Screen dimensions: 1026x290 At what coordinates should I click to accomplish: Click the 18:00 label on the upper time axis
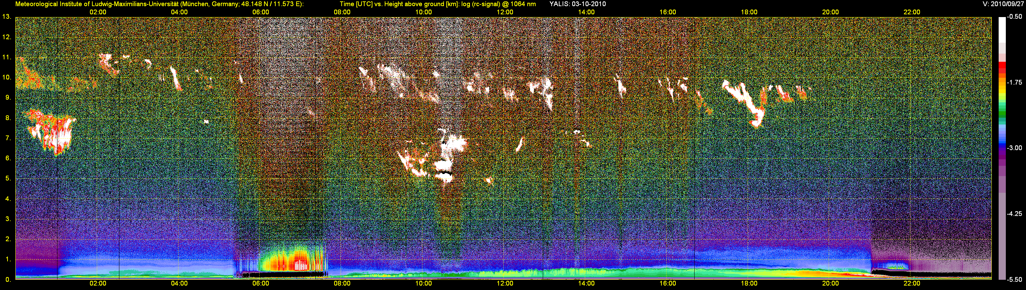point(749,12)
